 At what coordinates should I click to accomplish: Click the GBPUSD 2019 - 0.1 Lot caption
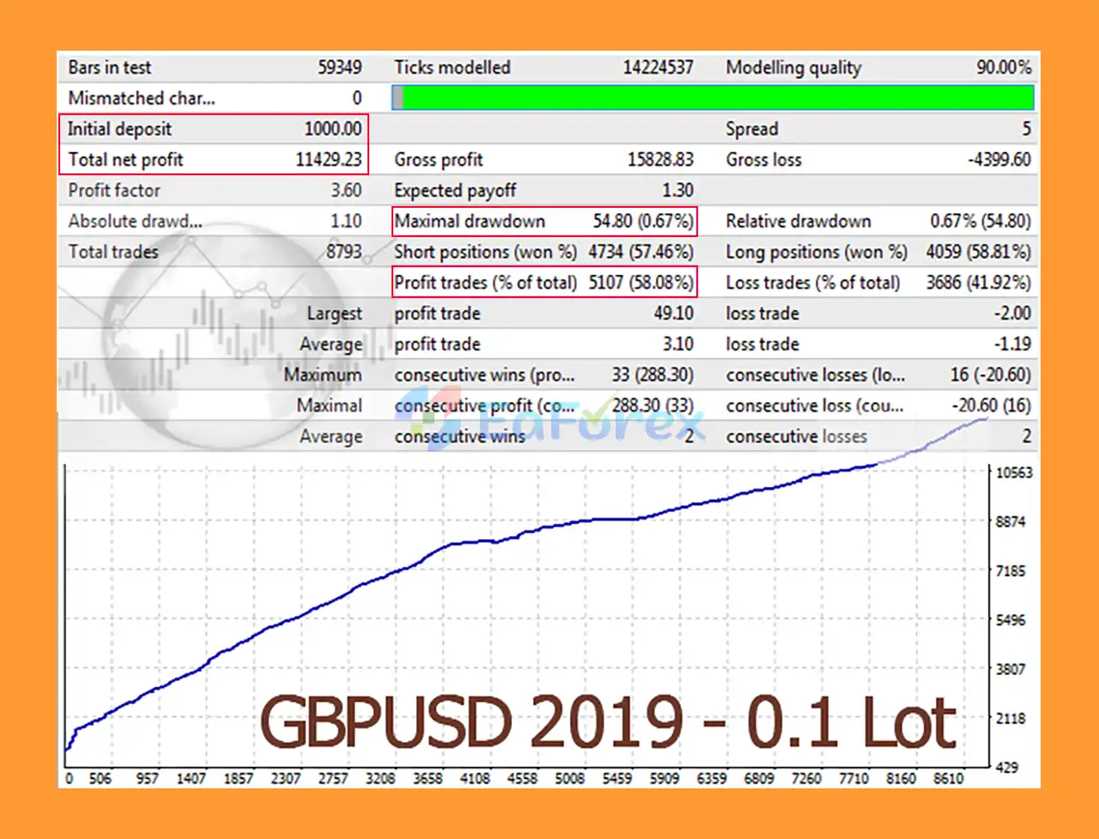[x=608, y=722]
